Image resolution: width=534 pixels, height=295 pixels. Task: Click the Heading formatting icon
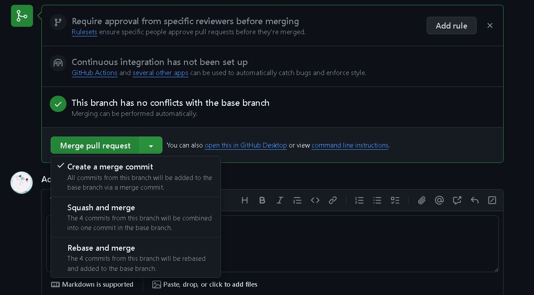point(245,200)
